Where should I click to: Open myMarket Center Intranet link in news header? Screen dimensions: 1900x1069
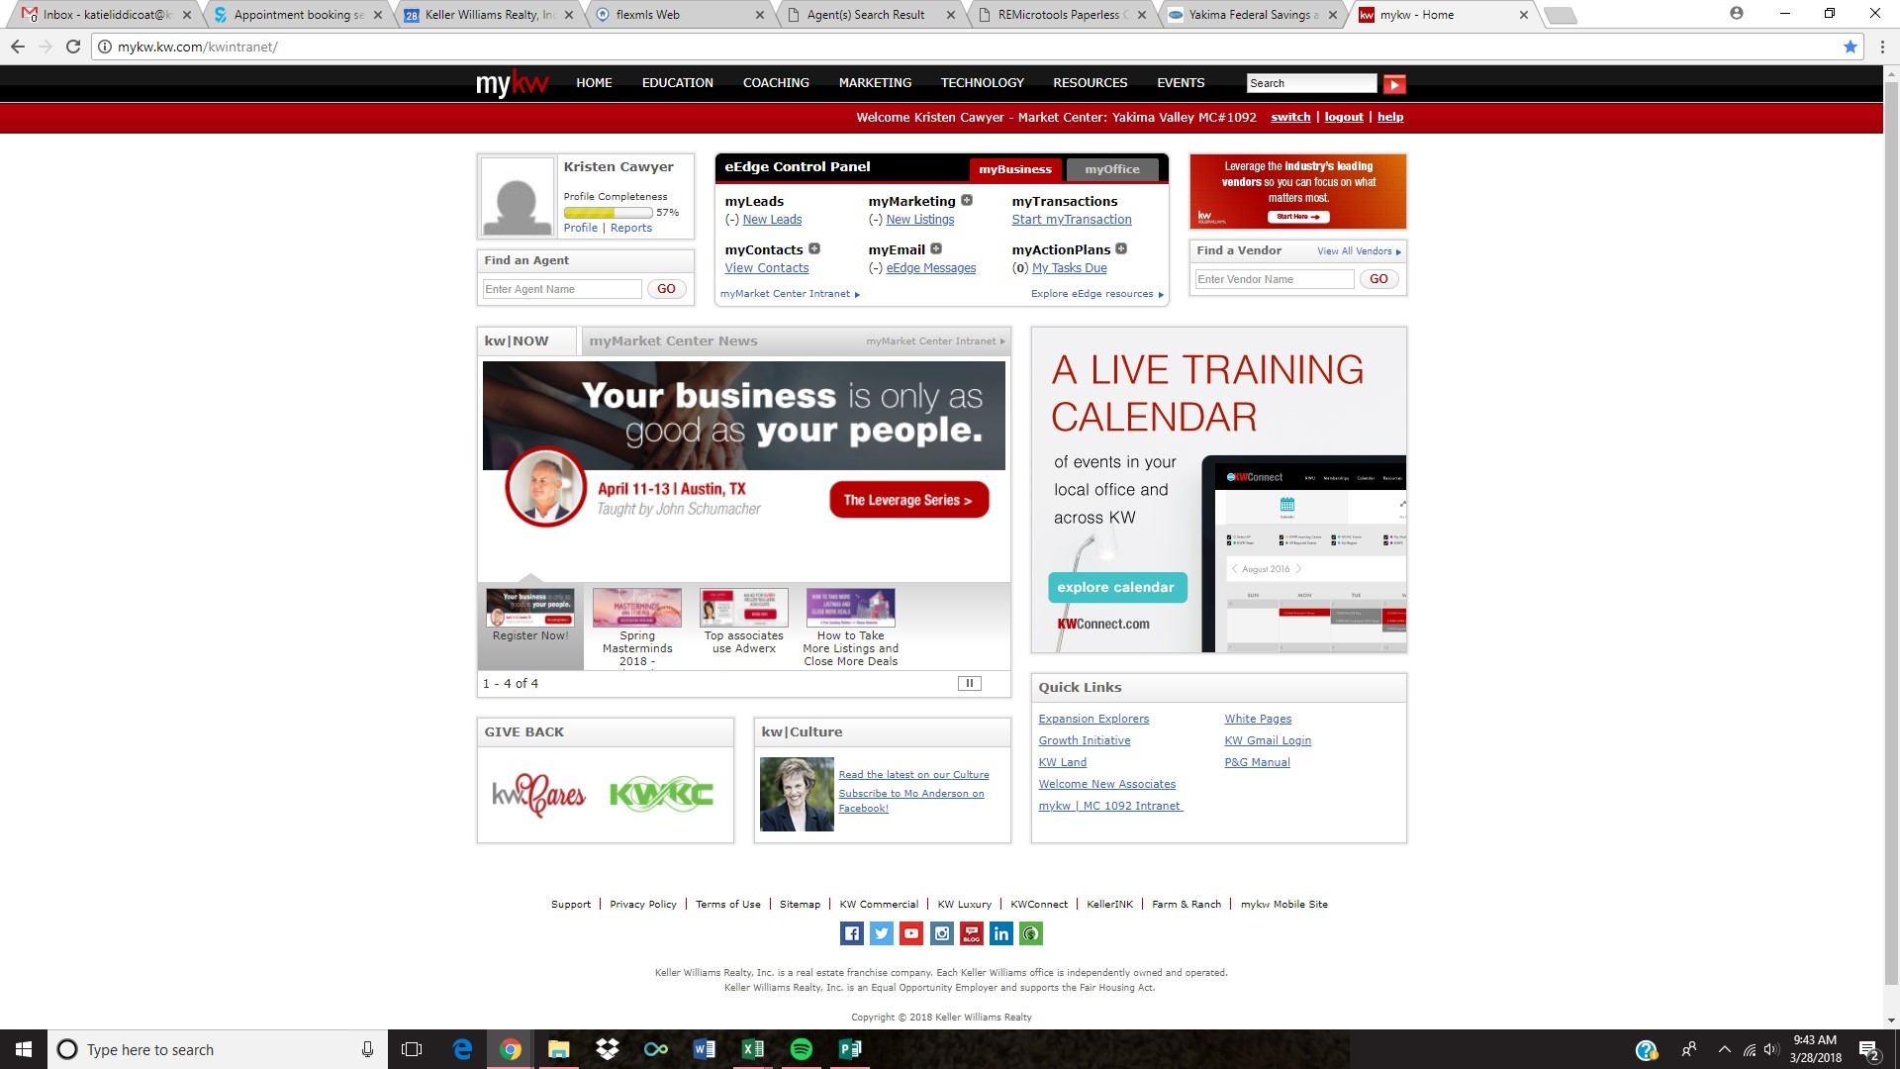[x=935, y=341]
